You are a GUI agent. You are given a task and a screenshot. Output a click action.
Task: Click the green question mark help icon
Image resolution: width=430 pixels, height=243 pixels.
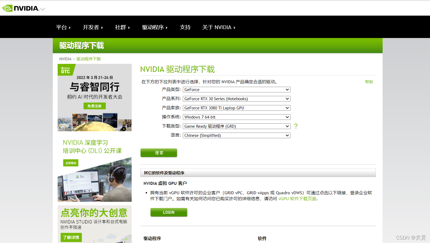click(296, 126)
